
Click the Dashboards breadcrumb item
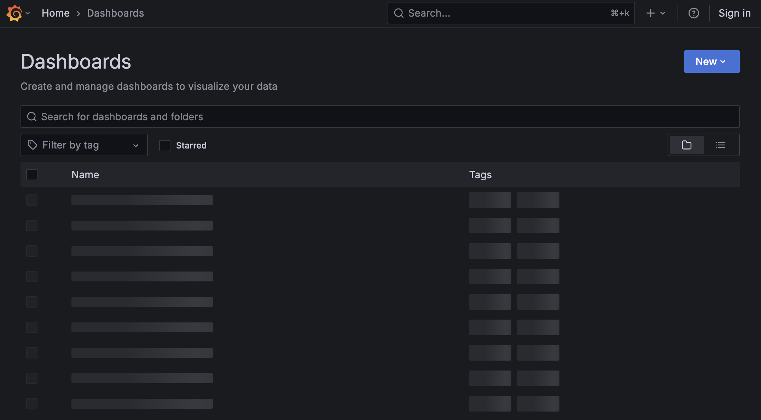(115, 13)
